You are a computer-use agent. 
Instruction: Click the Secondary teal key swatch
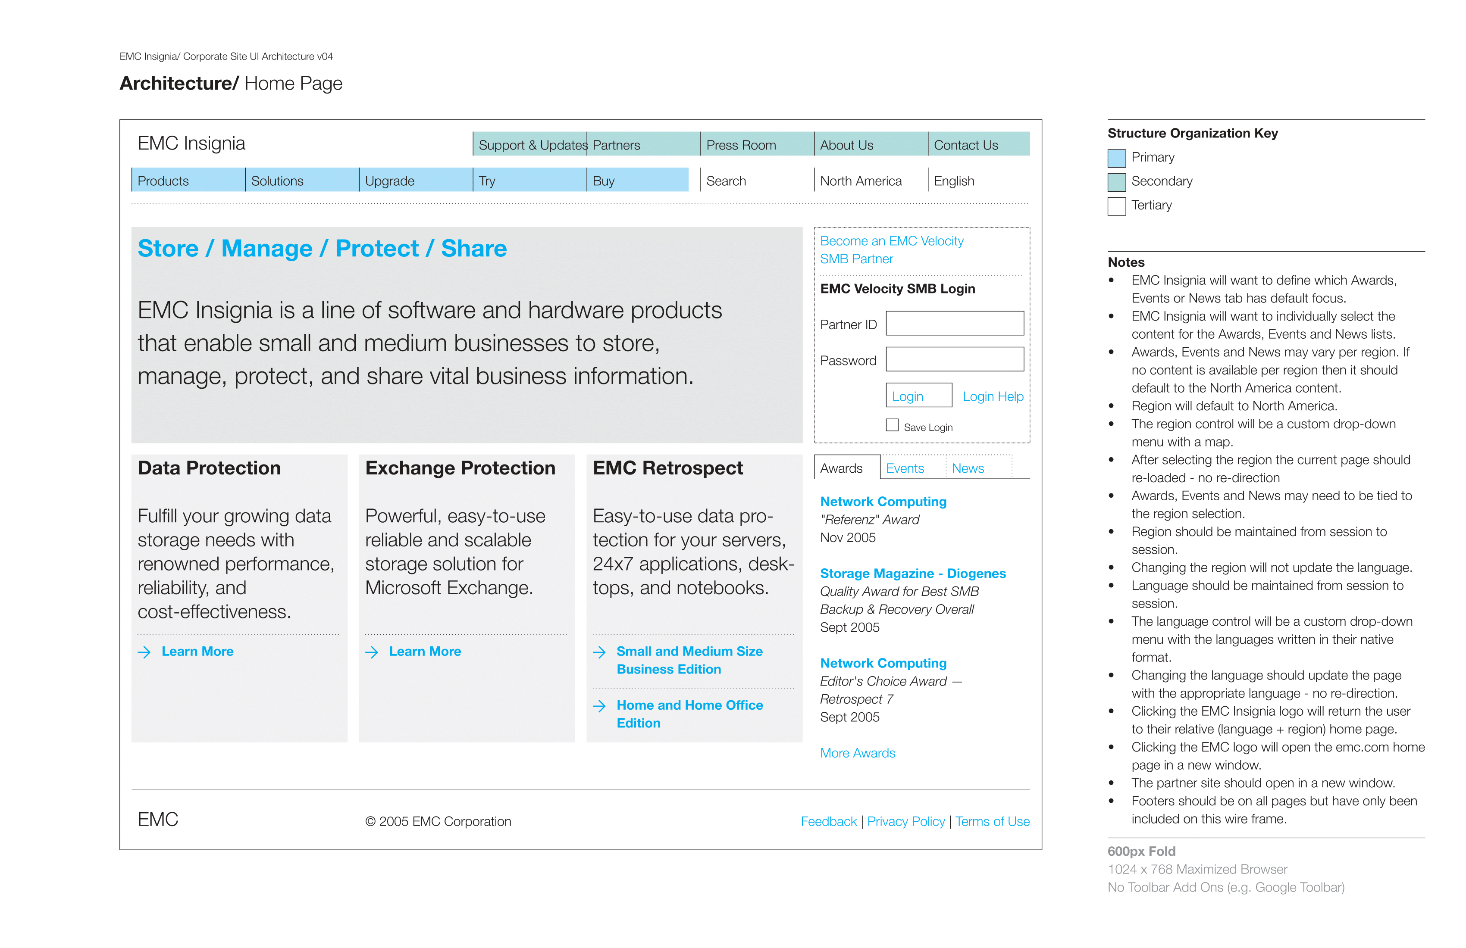[x=1117, y=182]
